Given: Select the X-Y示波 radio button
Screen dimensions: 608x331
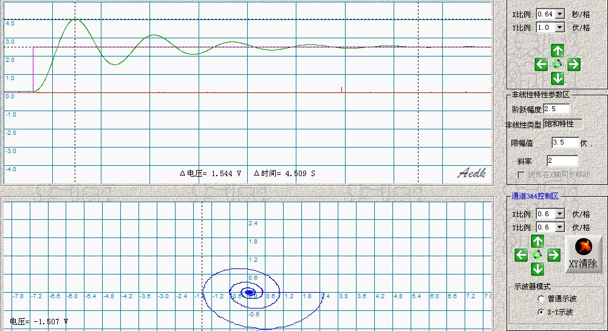Looking at the screenshot, I should (541, 312).
